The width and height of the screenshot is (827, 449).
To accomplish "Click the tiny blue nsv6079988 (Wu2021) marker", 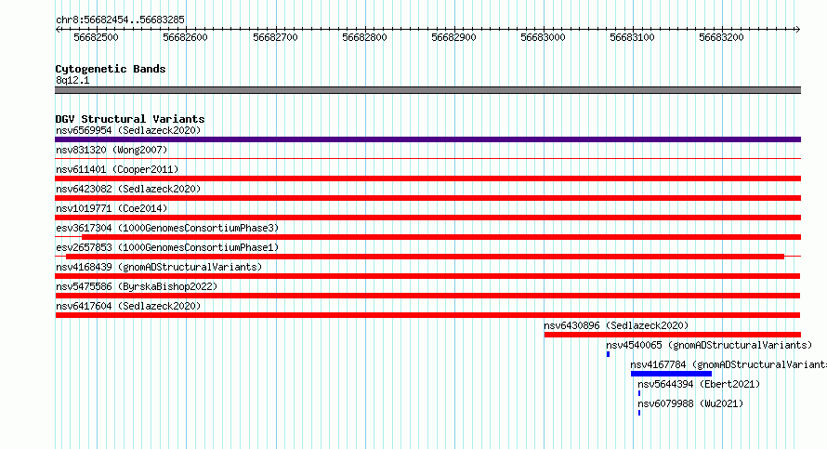I will tap(639, 413).
